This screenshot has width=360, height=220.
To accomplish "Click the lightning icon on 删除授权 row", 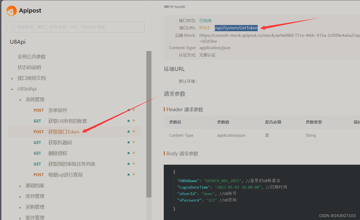I will pyautogui.click(x=134, y=153).
